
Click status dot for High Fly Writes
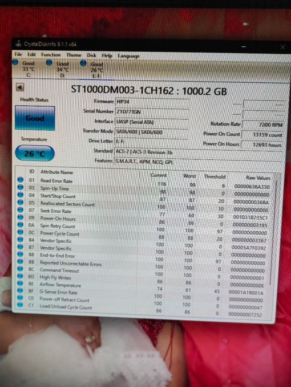pos(20,276)
